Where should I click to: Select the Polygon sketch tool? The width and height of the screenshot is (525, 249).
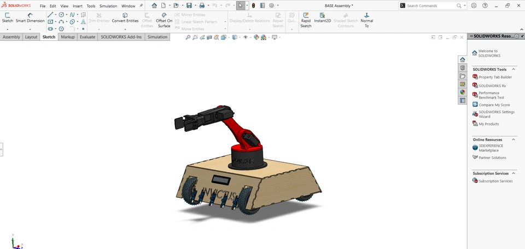coord(61,29)
